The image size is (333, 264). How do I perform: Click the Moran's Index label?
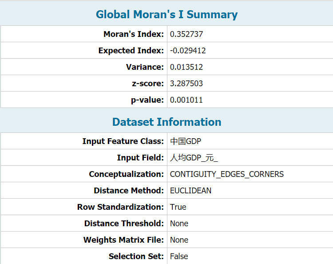pos(134,34)
